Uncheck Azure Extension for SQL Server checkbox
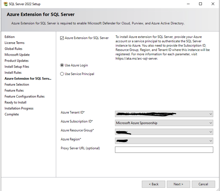 coord(62,38)
